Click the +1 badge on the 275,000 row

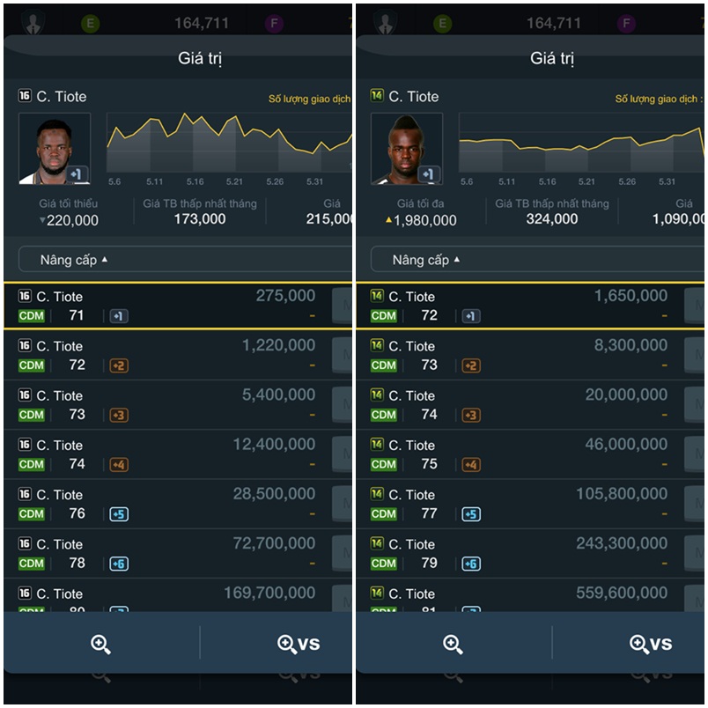pyautogui.click(x=119, y=316)
